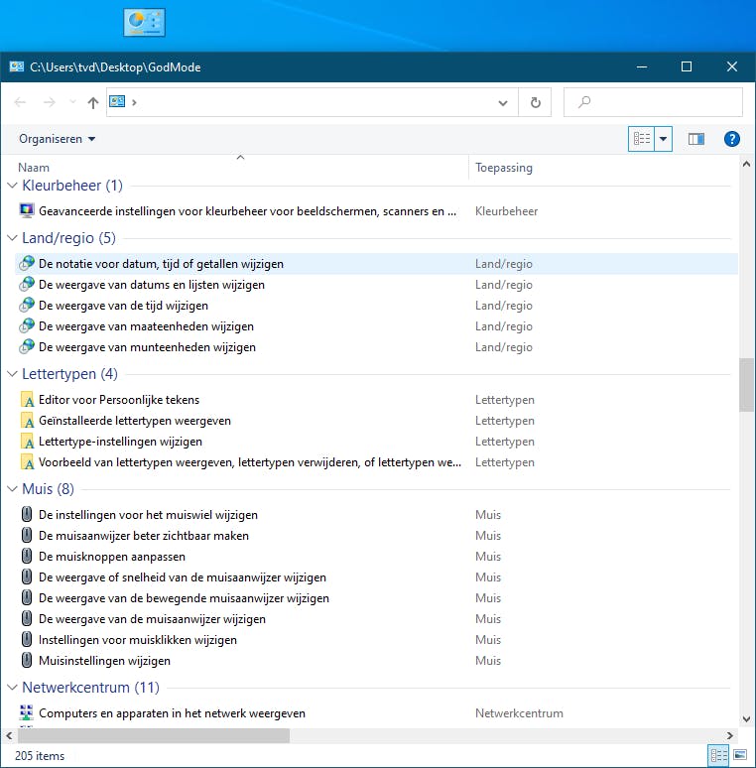Switch to large thumbnails view in status bar
Image resolution: width=756 pixels, height=768 pixels.
click(x=740, y=755)
